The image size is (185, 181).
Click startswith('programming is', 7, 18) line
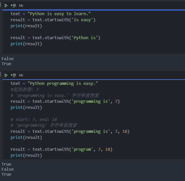pyautogui.click(x=70, y=131)
